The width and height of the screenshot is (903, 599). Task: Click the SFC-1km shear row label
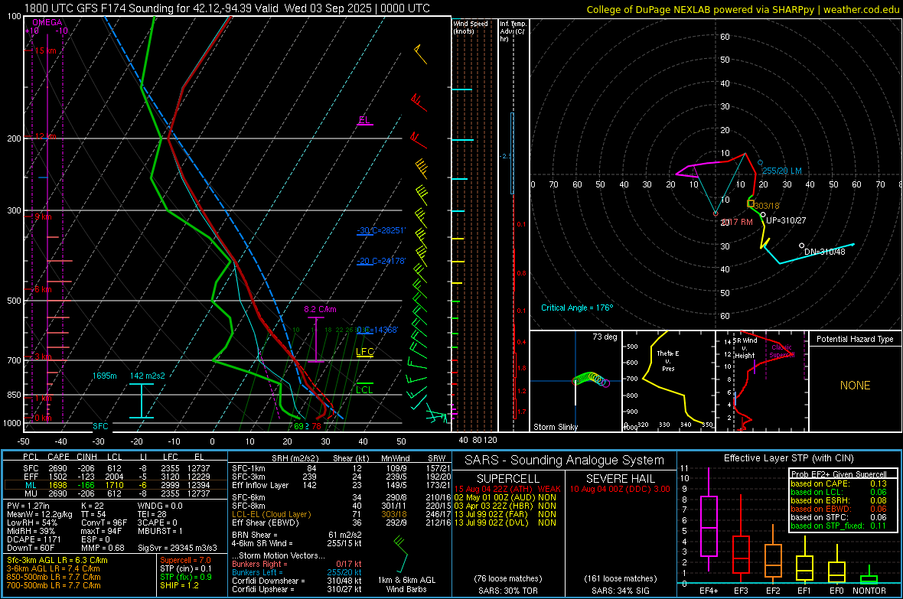coord(249,468)
